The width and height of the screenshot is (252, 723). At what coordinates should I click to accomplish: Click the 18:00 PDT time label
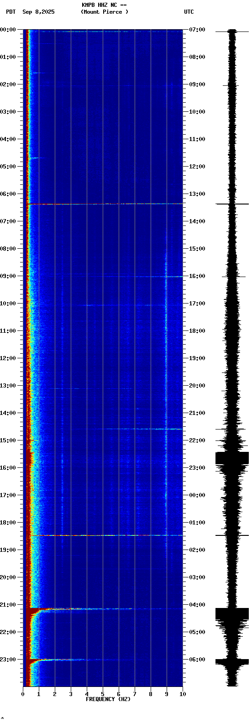(8, 523)
